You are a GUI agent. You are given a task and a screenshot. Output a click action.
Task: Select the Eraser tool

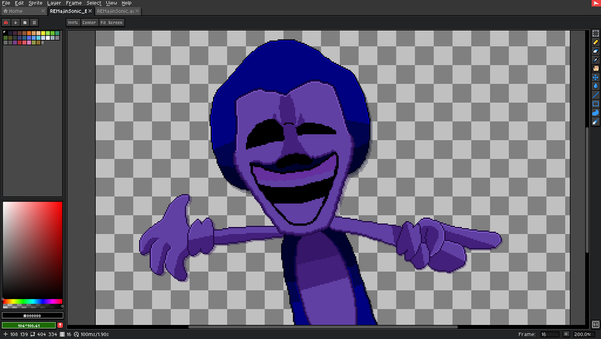pyautogui.click(x=595, y=51)
